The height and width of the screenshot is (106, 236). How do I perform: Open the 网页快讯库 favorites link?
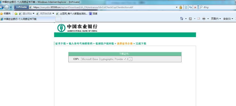click(x=44, y=14)
